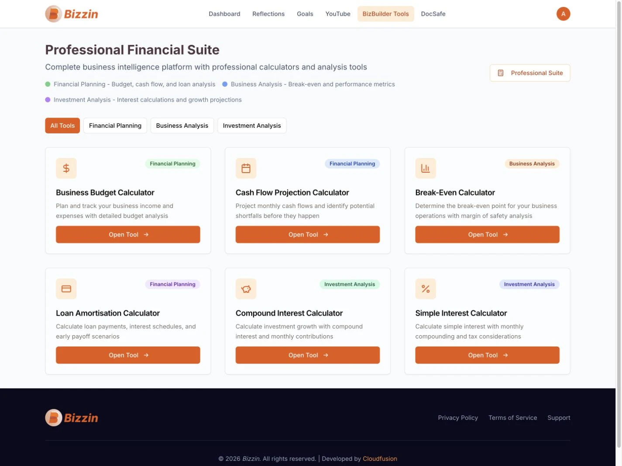Open the user avatar menu labeled A
The width and height of the screenshot is (622, 466).
(563, 14)
